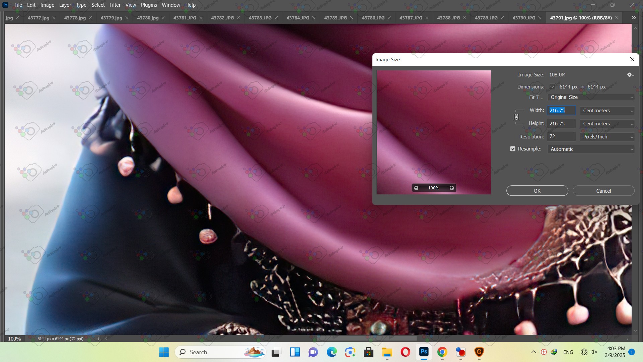Viewport: 643px width, 362px height.
Task: Open Windows Start menu
Action: [x=164, y=352]
